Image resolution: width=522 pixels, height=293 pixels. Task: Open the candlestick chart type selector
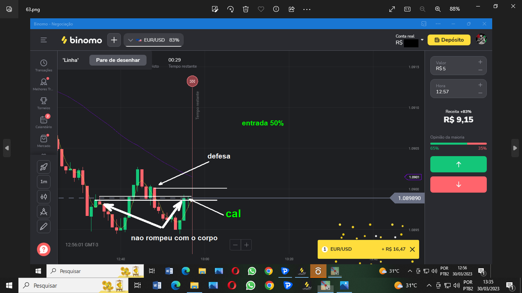[x=44, y=196]
